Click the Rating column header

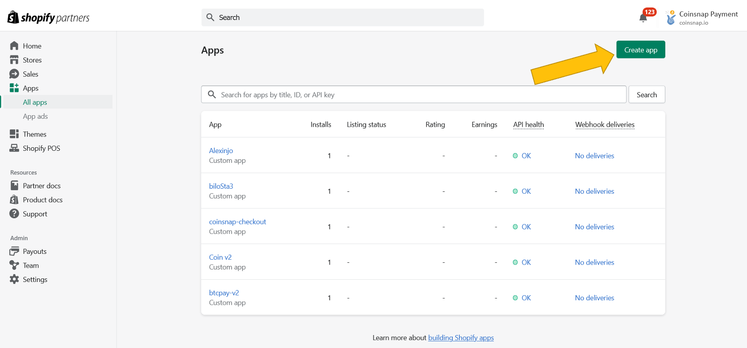[x=435, y=124]
